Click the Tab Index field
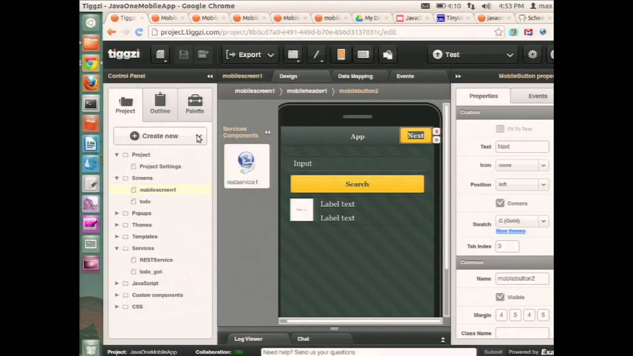The image size is (633, 356). click(507, 246)
